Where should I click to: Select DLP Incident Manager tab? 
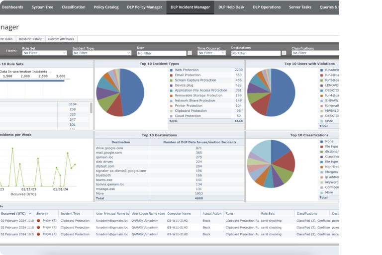point(191,7)
